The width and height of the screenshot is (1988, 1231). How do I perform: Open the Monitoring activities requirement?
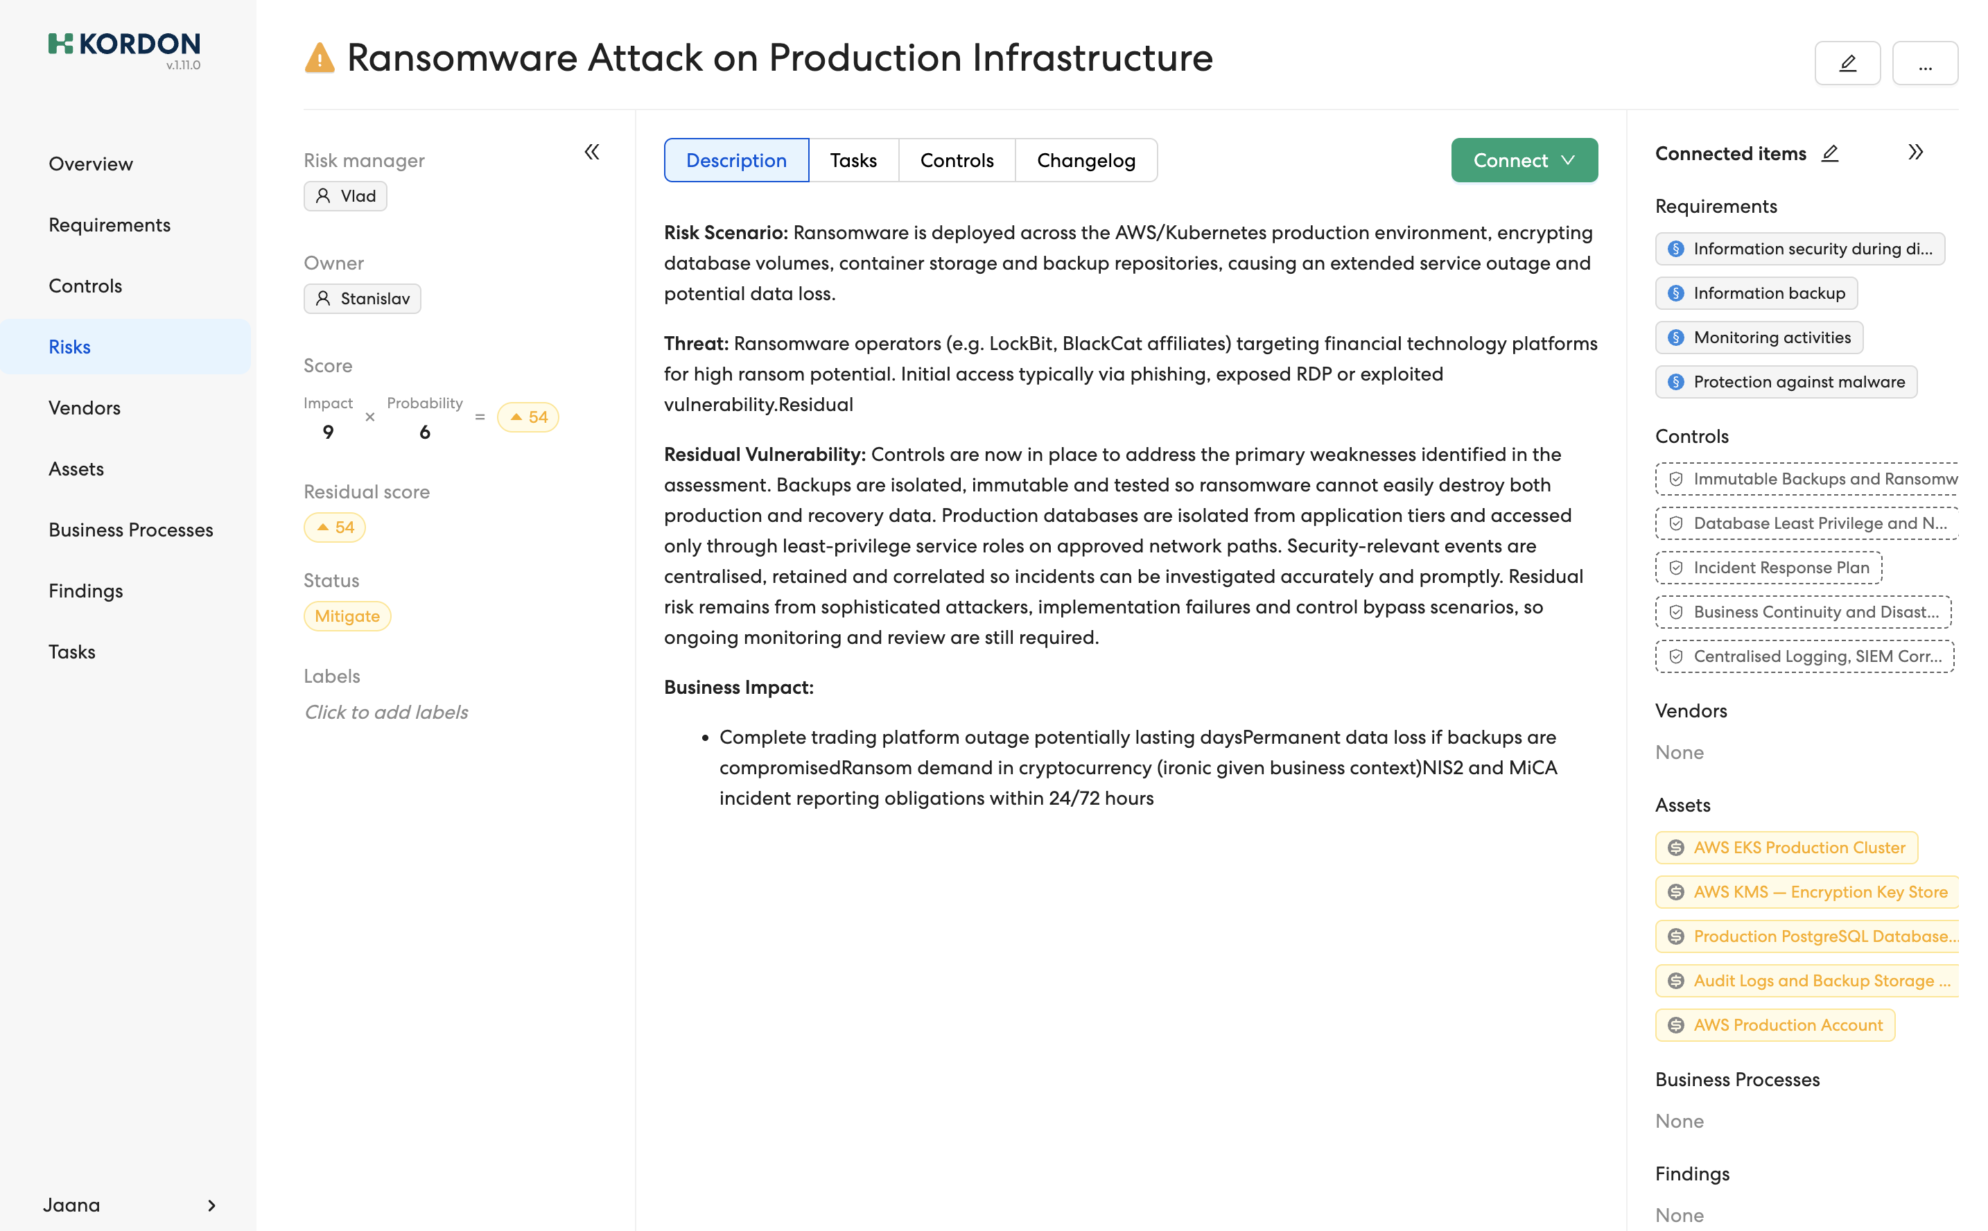point(1759,338)
